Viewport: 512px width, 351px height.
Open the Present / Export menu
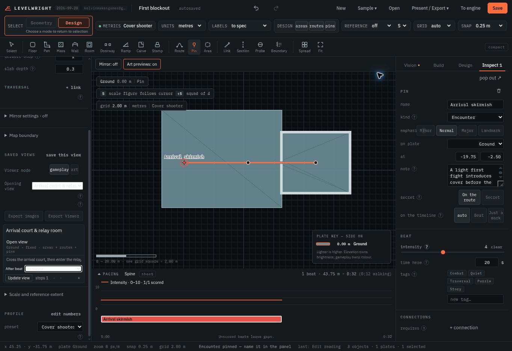pos(430,8)
